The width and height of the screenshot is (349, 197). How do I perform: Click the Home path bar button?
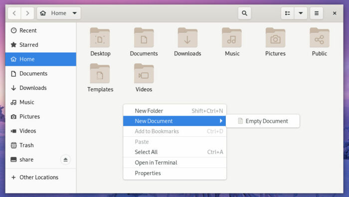tap(59, 13)
